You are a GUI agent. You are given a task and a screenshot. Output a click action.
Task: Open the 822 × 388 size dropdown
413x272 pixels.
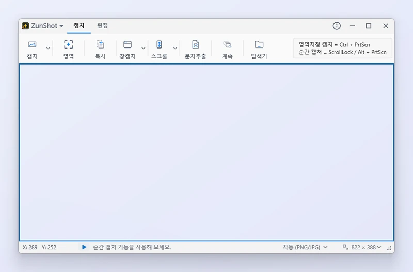point(366,247)
